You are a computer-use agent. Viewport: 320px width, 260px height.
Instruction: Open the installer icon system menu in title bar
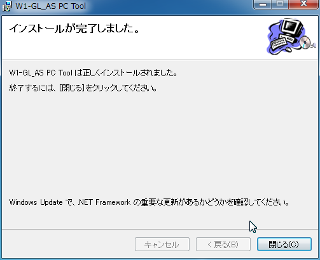click(x=7, y=6)
